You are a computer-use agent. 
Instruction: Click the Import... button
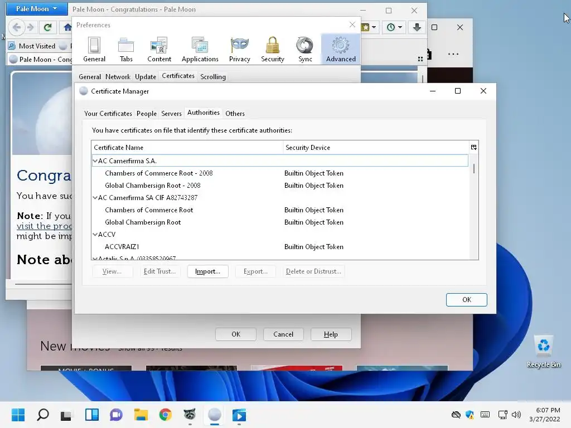[x=207, y=271]
